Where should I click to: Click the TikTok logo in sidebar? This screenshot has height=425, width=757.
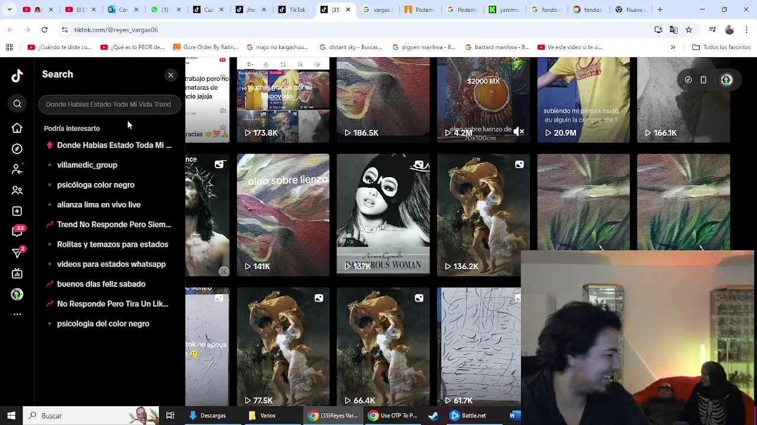pos(17,75)
